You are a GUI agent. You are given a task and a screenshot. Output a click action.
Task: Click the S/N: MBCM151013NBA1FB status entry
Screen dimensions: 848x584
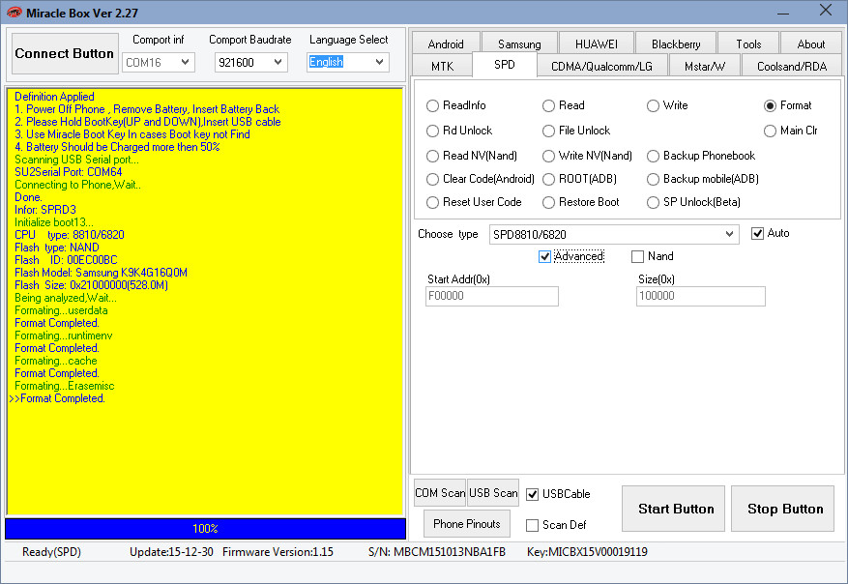pos(437,552)
